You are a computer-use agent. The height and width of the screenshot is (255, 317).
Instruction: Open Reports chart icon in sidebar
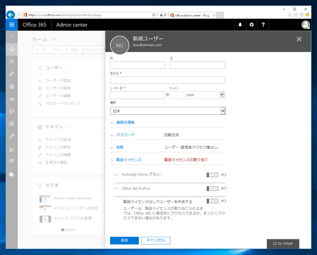coord(12,149)
